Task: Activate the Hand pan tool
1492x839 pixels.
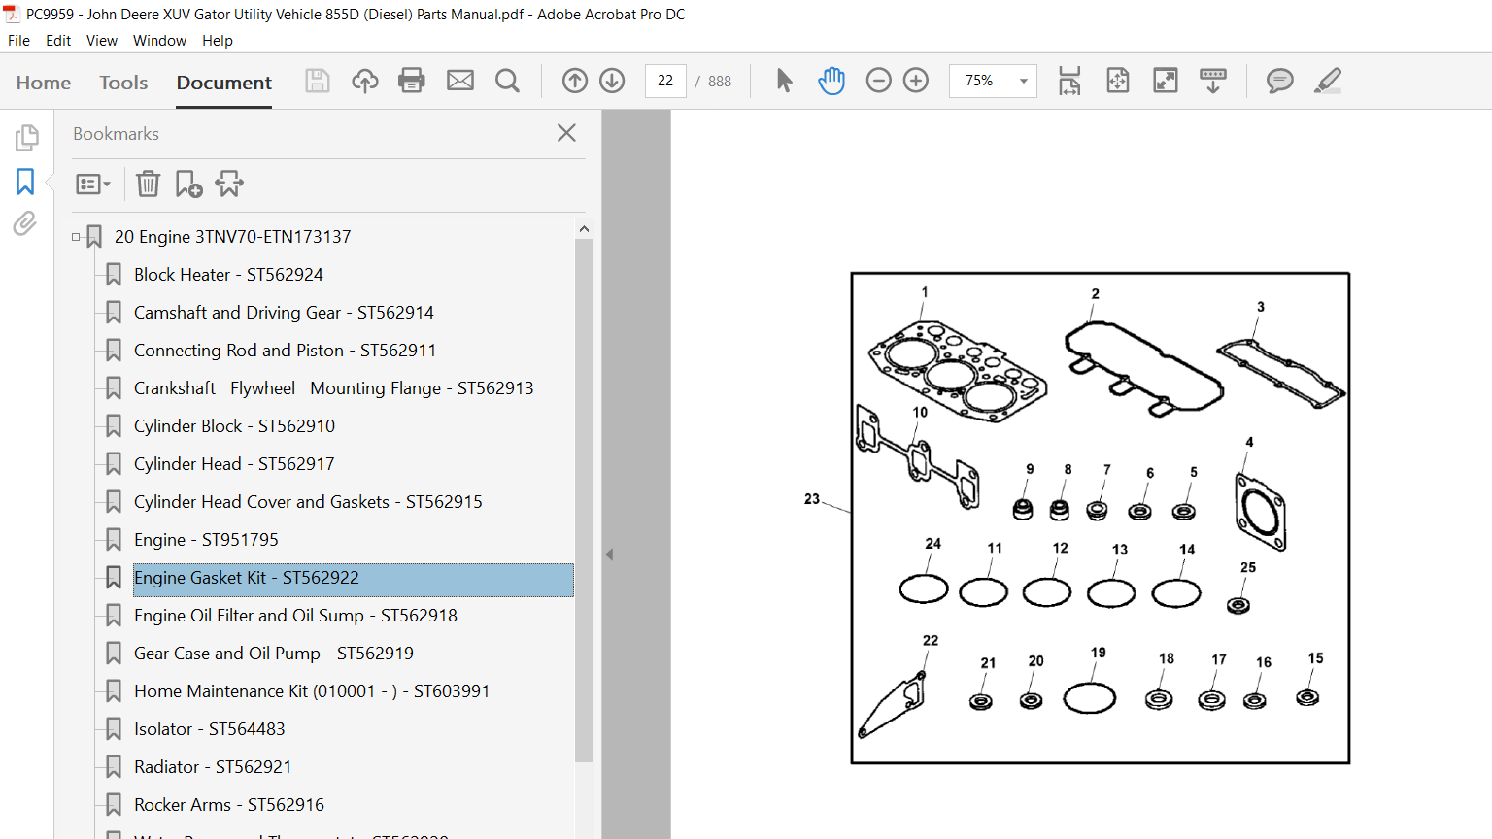Action: click(x=831, y=81)
